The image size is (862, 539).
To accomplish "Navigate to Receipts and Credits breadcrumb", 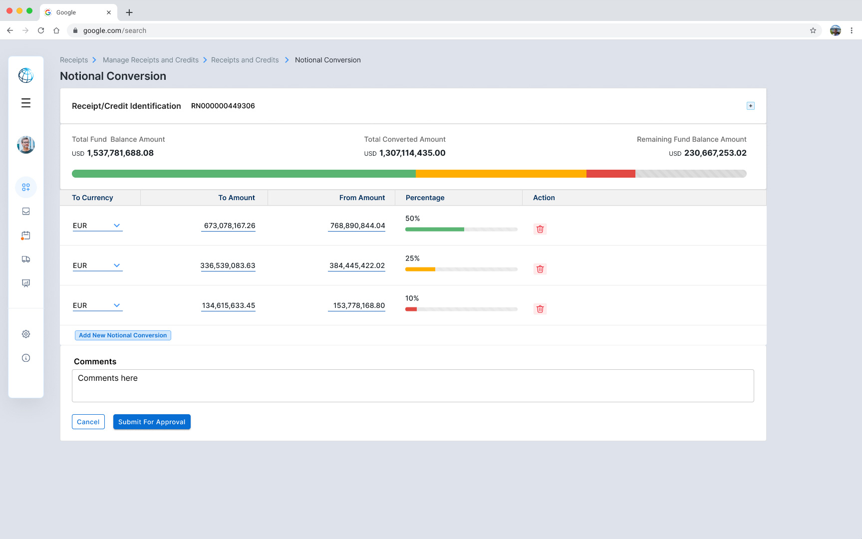I will coord(245,60).
